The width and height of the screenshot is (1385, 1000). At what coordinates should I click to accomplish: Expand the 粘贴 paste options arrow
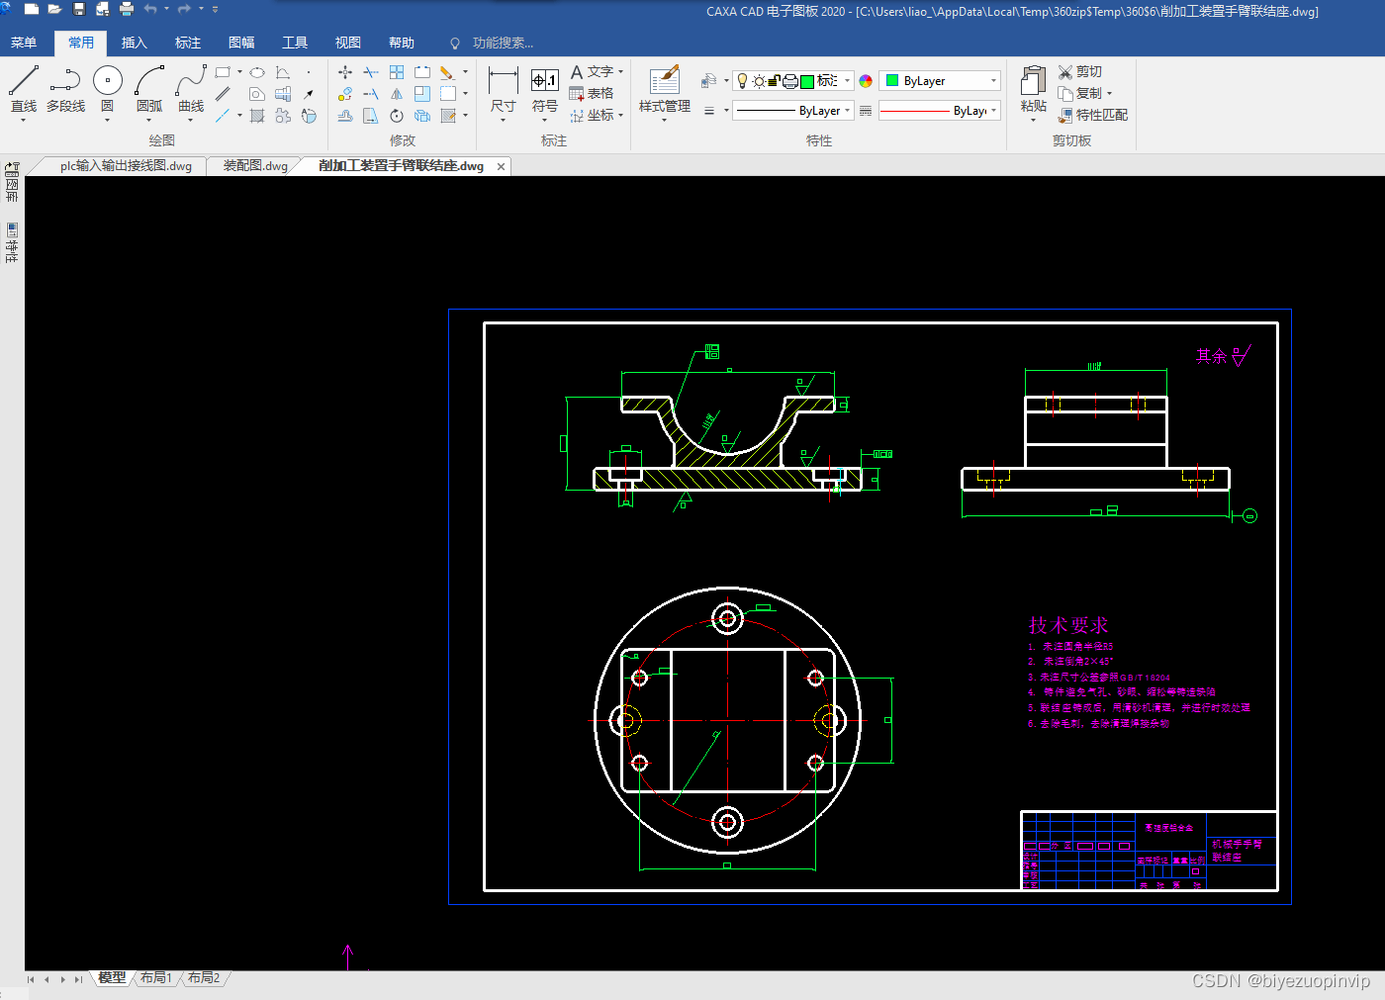[x=1033, y=120]
